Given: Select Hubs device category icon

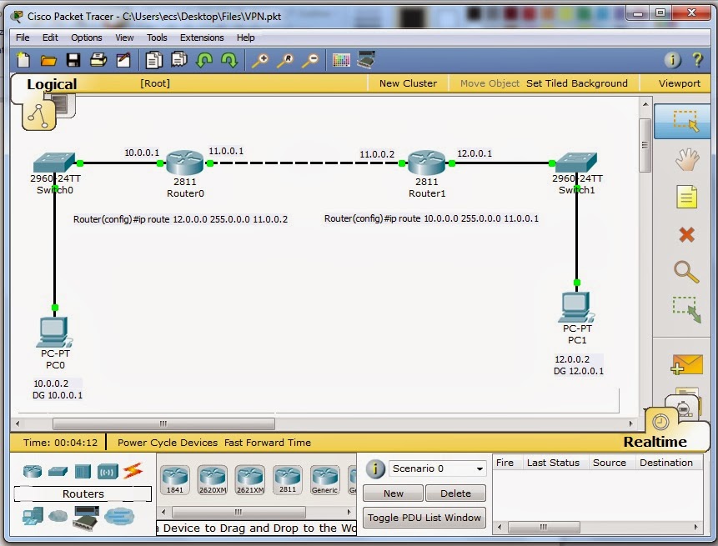Looking at the screenshot, I should point(83,471).
